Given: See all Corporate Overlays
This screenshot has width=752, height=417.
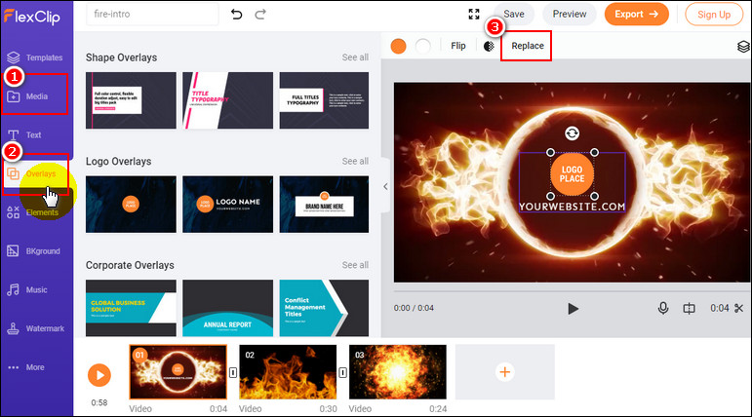Looking at the screenshot, I should (x=355, y=265).
